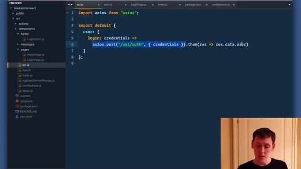Open index.js in the src folder
Screen dimensions: 301x169
click(27, 75)
